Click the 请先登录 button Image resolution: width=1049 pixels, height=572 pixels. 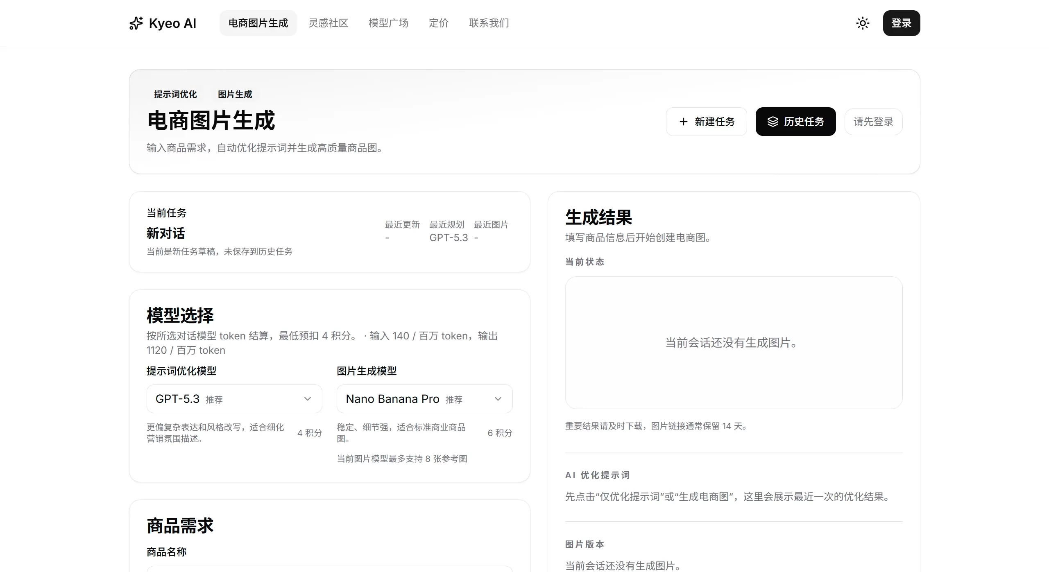pos(873,122)
